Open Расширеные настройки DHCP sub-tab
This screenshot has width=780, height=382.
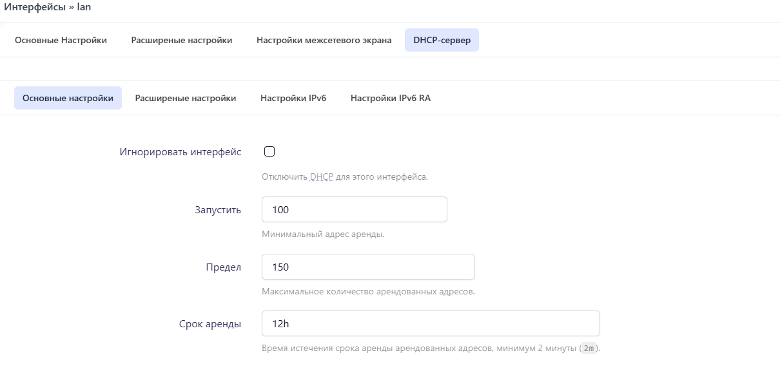tap(186, 98)
